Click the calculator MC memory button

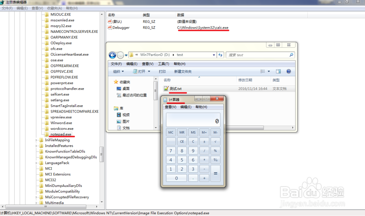coord(171,132)
